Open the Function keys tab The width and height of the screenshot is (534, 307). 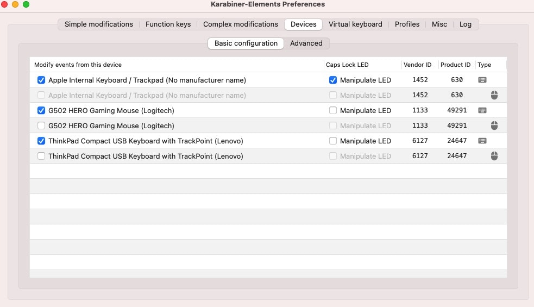click(168, 24)
